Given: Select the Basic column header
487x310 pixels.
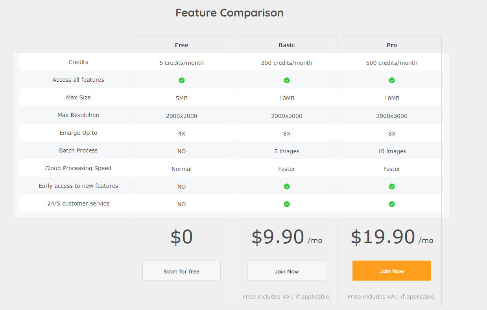Looking at the screenshot, I should pyautogui.click(x=287, y=45).
